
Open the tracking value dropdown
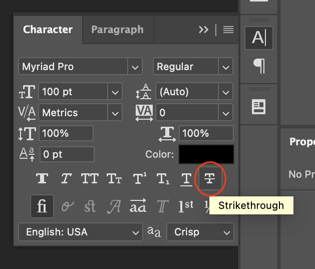pyautogui.click(x=225, y=113)
